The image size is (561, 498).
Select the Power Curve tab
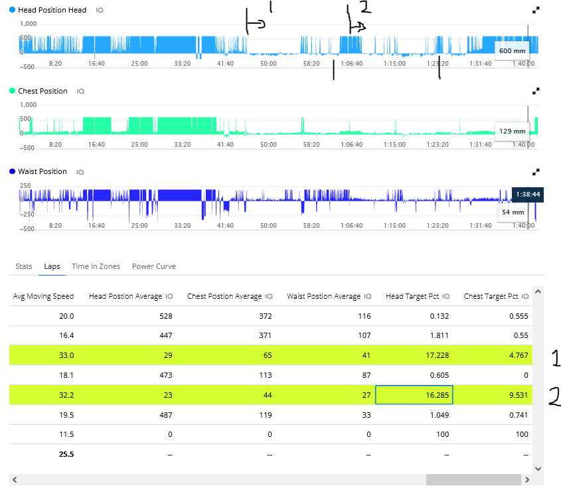click(153, 266)
